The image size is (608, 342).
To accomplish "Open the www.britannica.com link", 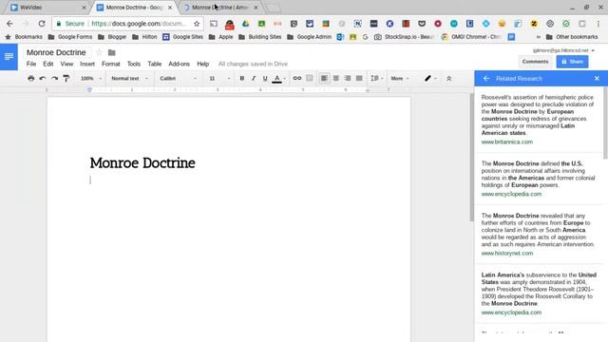I will [x=507, y=142].
